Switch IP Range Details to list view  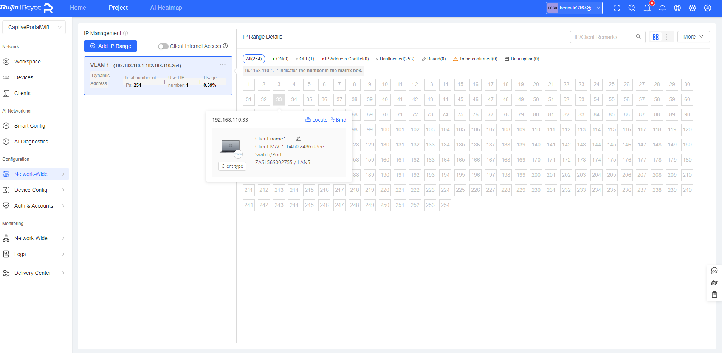(x=668, y=37)
